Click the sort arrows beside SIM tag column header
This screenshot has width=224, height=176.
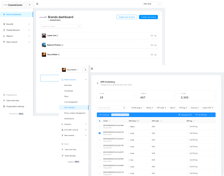(194, 121)
